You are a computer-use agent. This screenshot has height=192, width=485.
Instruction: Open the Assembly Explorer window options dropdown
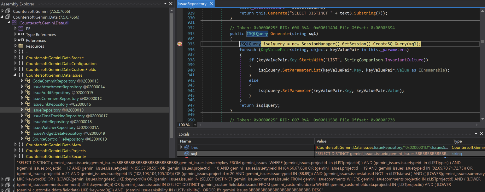coord(166,4)
